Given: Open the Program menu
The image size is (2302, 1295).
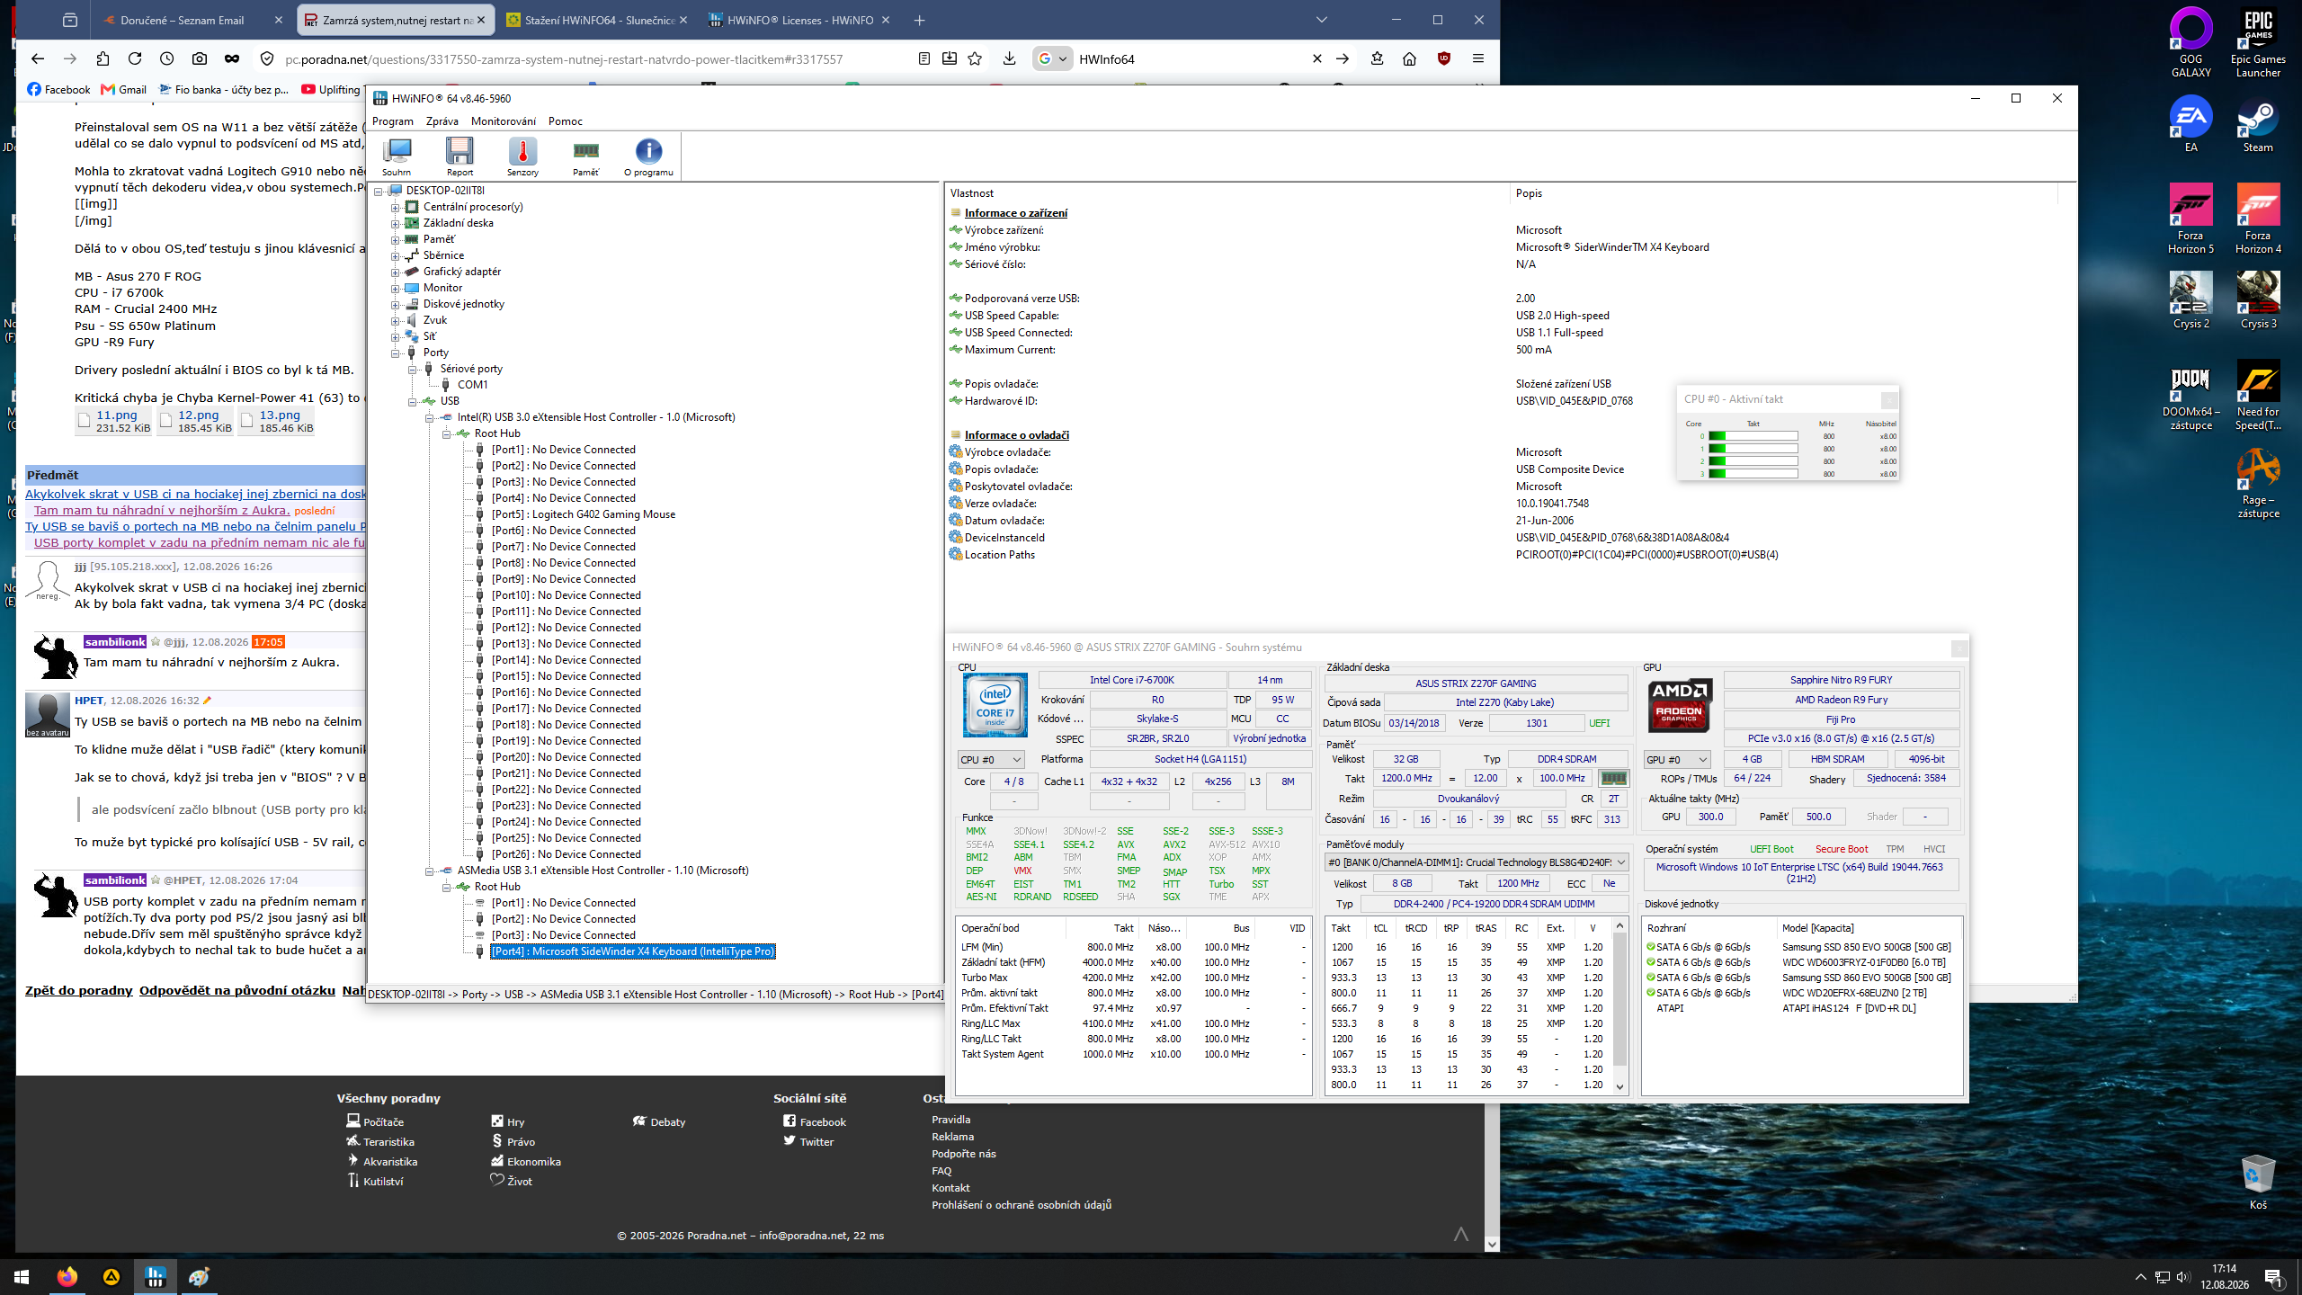Looking at the screenshot, I should (393, 121).
